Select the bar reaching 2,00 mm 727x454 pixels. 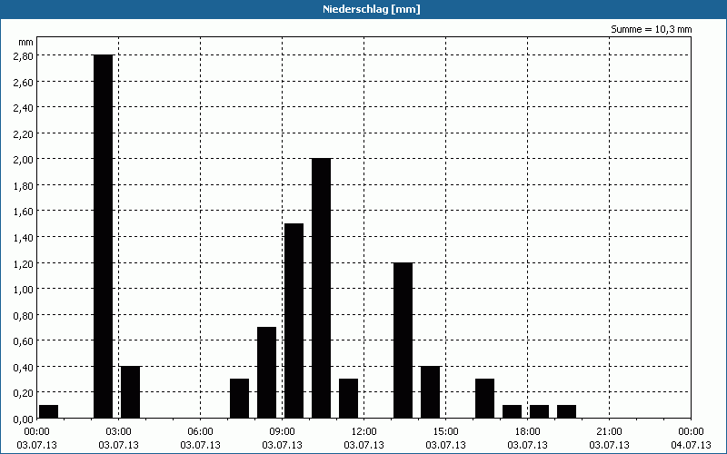pos(322,288)
